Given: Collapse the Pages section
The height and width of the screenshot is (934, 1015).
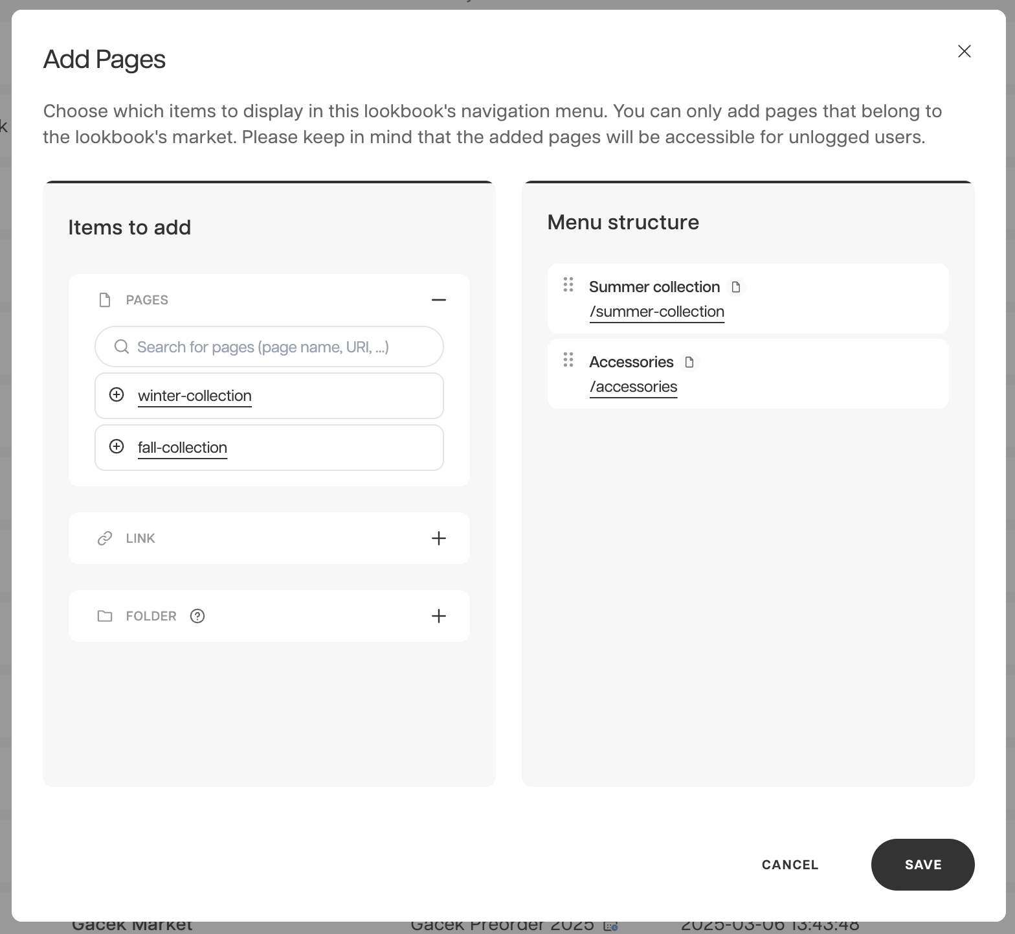Looking at the screenshot, I should [438, 300].
